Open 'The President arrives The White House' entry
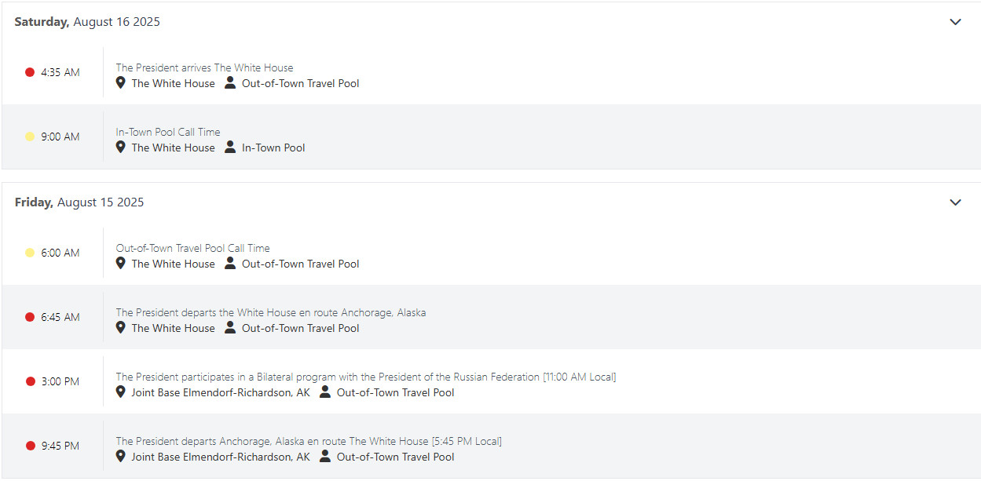 (x=204, y=67)
